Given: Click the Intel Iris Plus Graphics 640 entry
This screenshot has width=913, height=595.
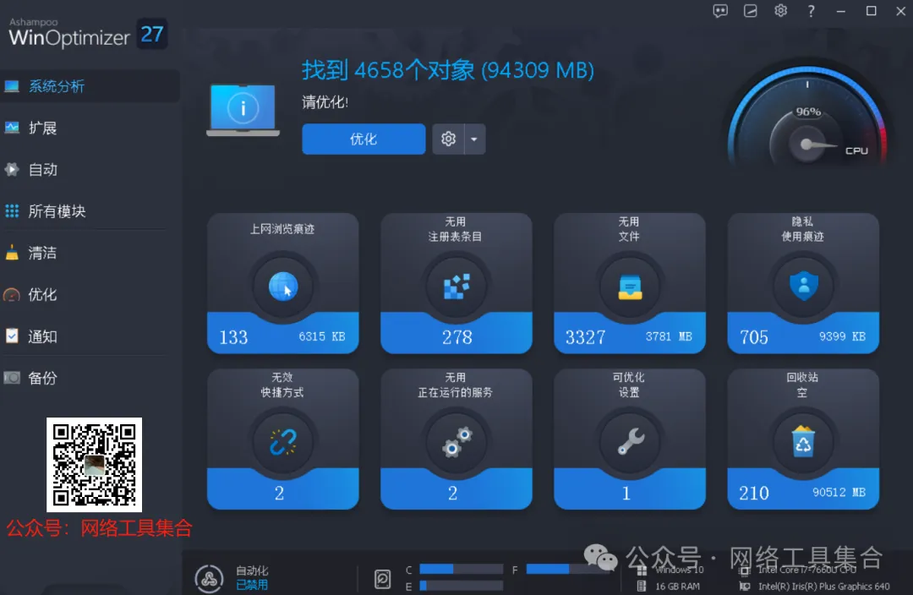Looking at the screenshot, I should pyautogui.click(x=814, y=587).
